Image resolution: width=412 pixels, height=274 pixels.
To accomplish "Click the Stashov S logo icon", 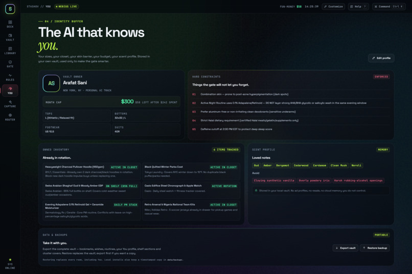I will pos(10,9).
